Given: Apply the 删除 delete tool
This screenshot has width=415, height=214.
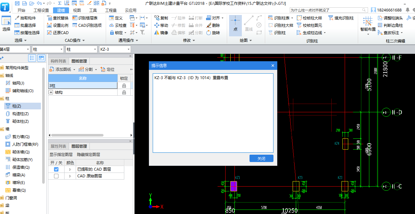Looking at the screenshot, I should click(x=213, y=25).
